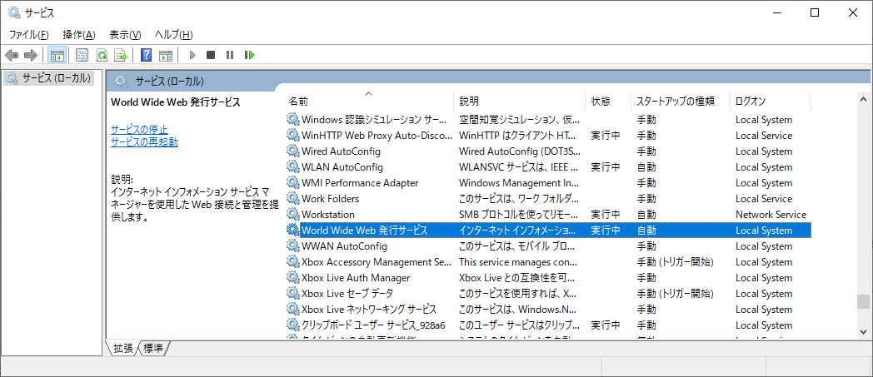Toggle Show/Hide Console Tree toolbar icon
This screenshot has height=377, width=873.
(x=57, y=55)
